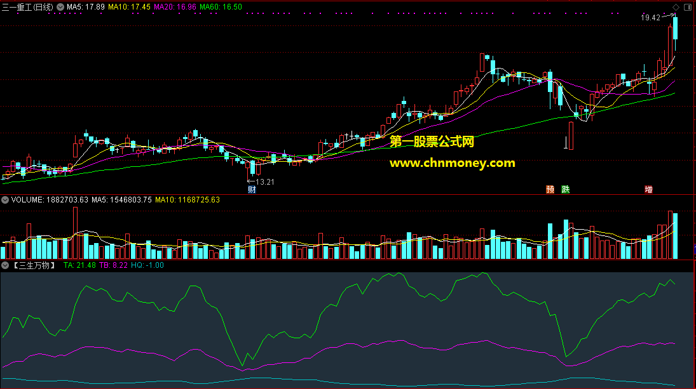Image resolution: width=696 pixels, height=389 pixels.
Task: Click the volume MA10: 1168725.63 label
Action: pos(188,200)
